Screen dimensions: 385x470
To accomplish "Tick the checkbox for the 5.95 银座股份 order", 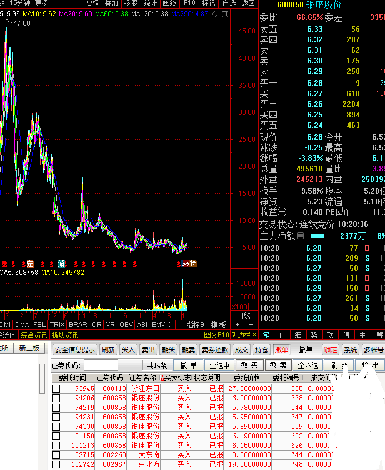I will [x=56, y=417].
